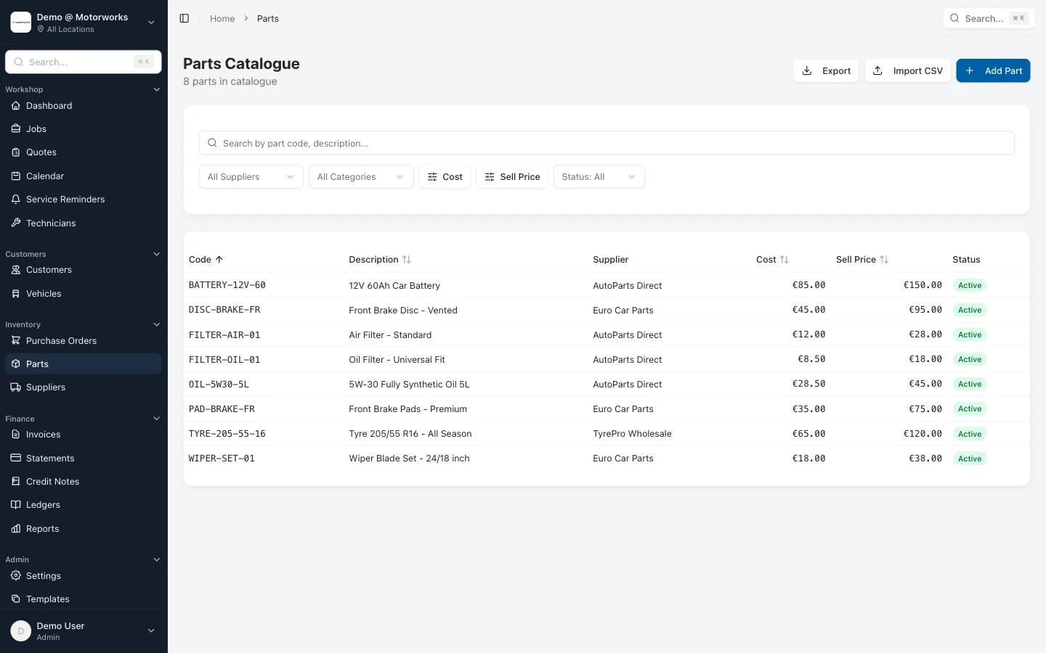The width and height of the screenshot is (1046, 653).
Task: Collapse the Workshop sidebar section
Action: tap(157, 89)
